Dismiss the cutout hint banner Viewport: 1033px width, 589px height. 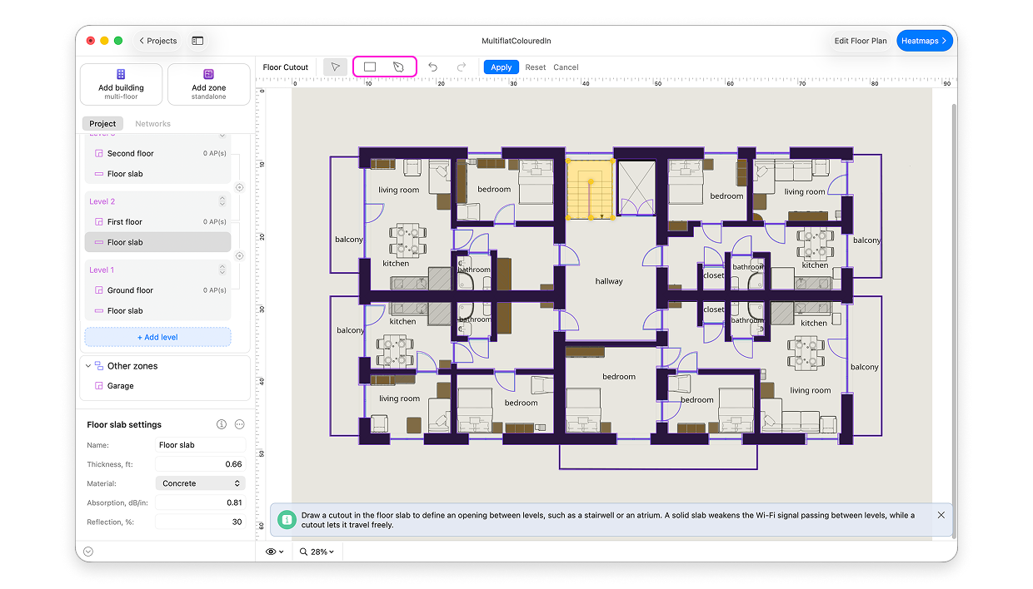941,515
